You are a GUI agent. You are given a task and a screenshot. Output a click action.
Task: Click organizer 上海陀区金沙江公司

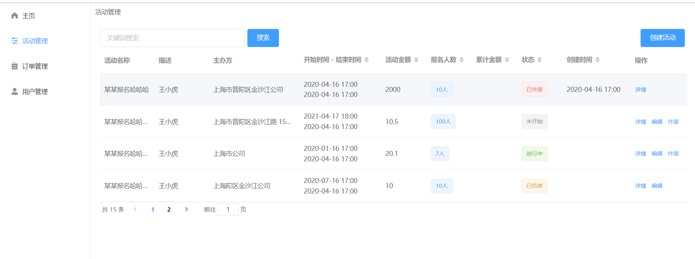pyautogui.click(x=242, y=186)
